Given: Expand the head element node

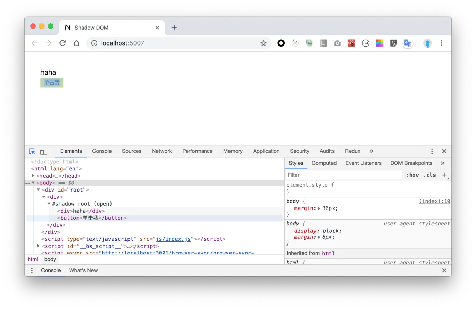Looking at the screenshot, I should coord(33,176).
